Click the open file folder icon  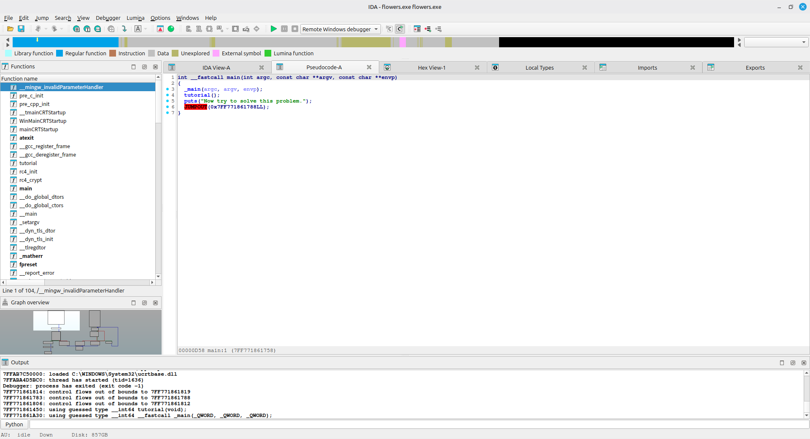10,29
